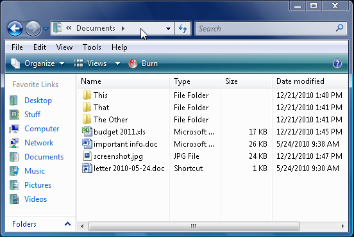Select the letter 2010-05-24.doc shortcut icon
The image size is (354, 237).
coord(87,168)
